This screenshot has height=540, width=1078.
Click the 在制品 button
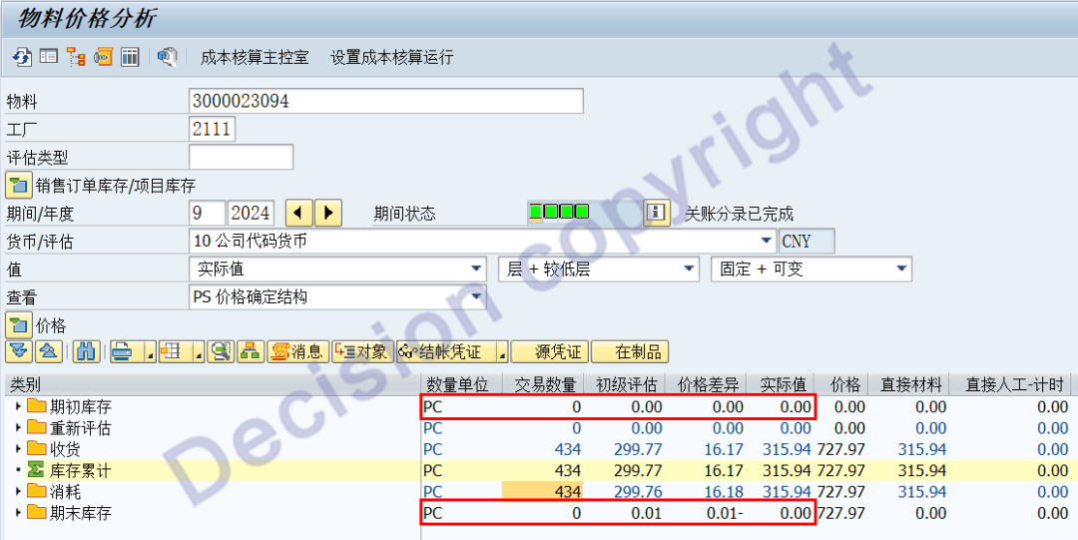pyautogui.click(x=629, y=351)
